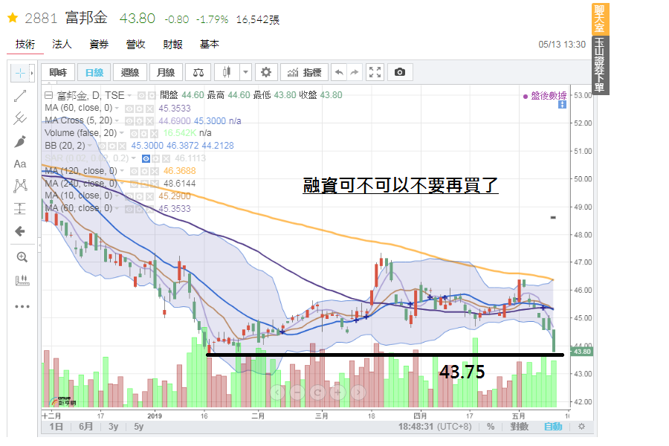Image resolution: width=669 pixels, height=446 pixels.
Task: Open dropdown arrow for MA (120, close, 0)
Action: coord(122,171)
